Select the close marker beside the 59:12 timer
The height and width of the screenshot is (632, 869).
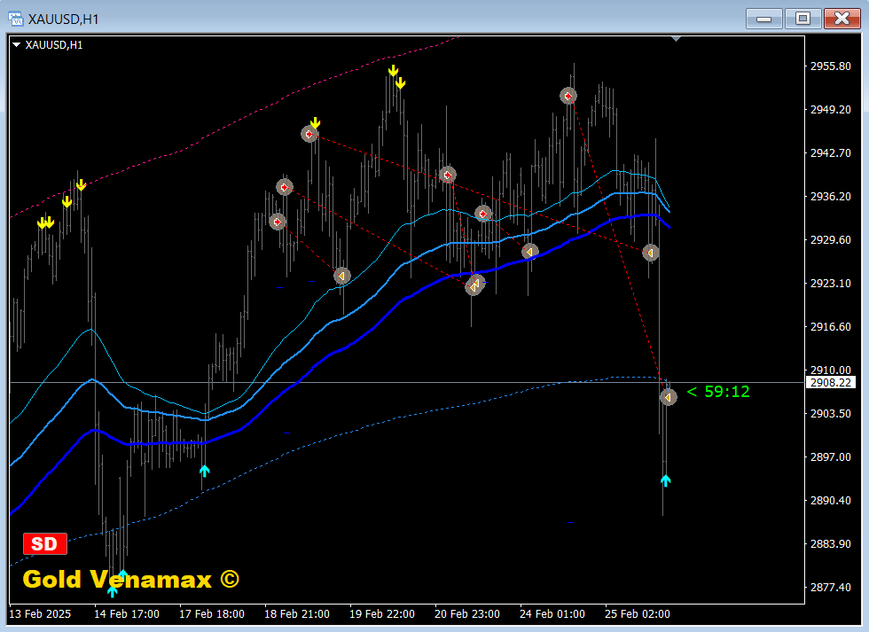click(669, 396)
